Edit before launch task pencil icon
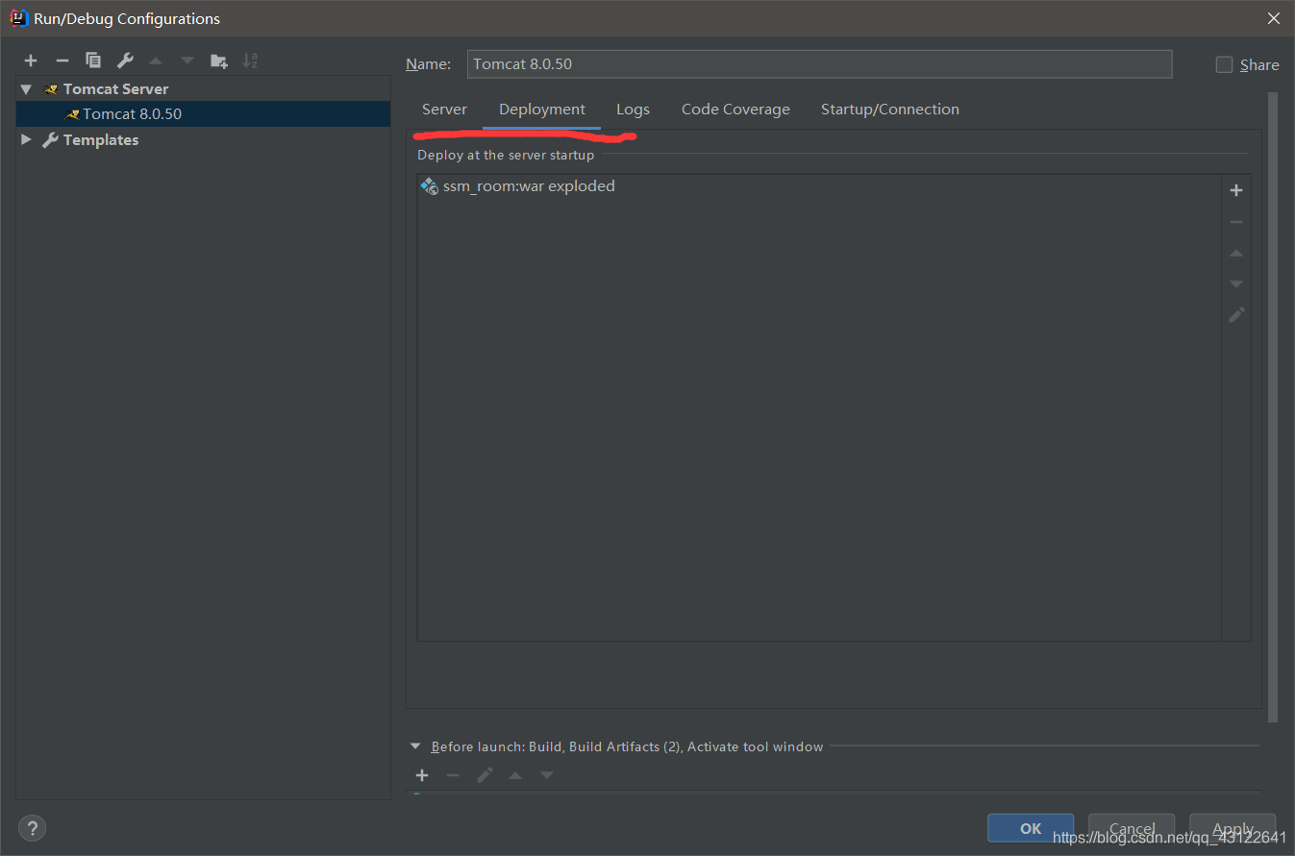This screenshot has width=1295, height=856. click(485, 775)
